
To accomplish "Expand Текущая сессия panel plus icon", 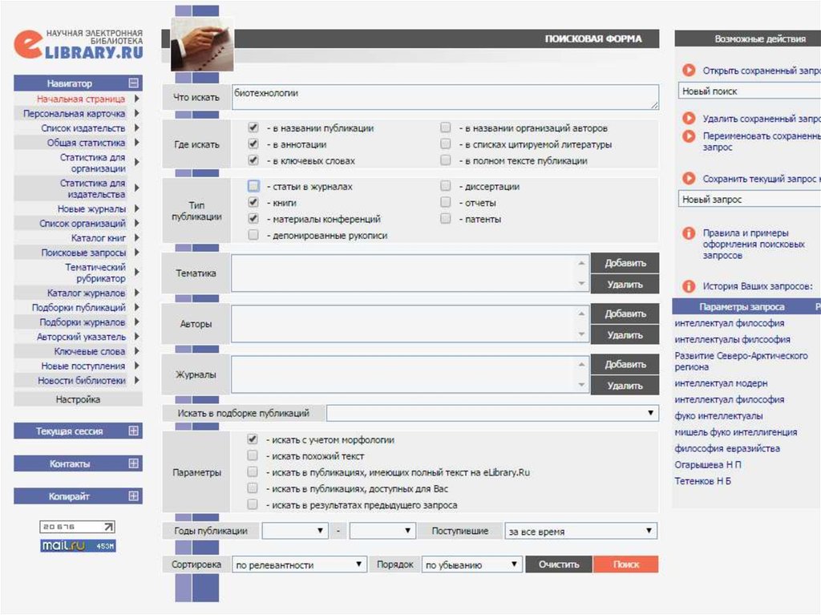I will pyautogui.click(x=134, y=431).
